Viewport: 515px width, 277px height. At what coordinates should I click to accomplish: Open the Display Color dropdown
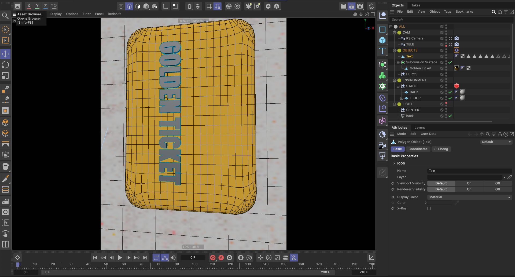[469, 197]
